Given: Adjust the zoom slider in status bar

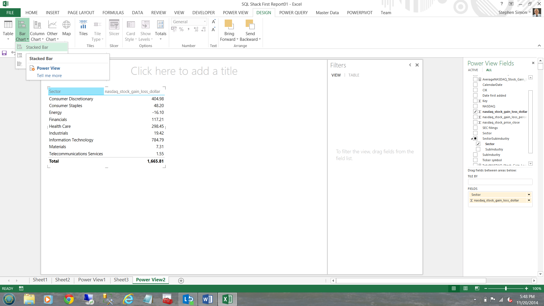Looking at the screenshot, I should (506, 288).
